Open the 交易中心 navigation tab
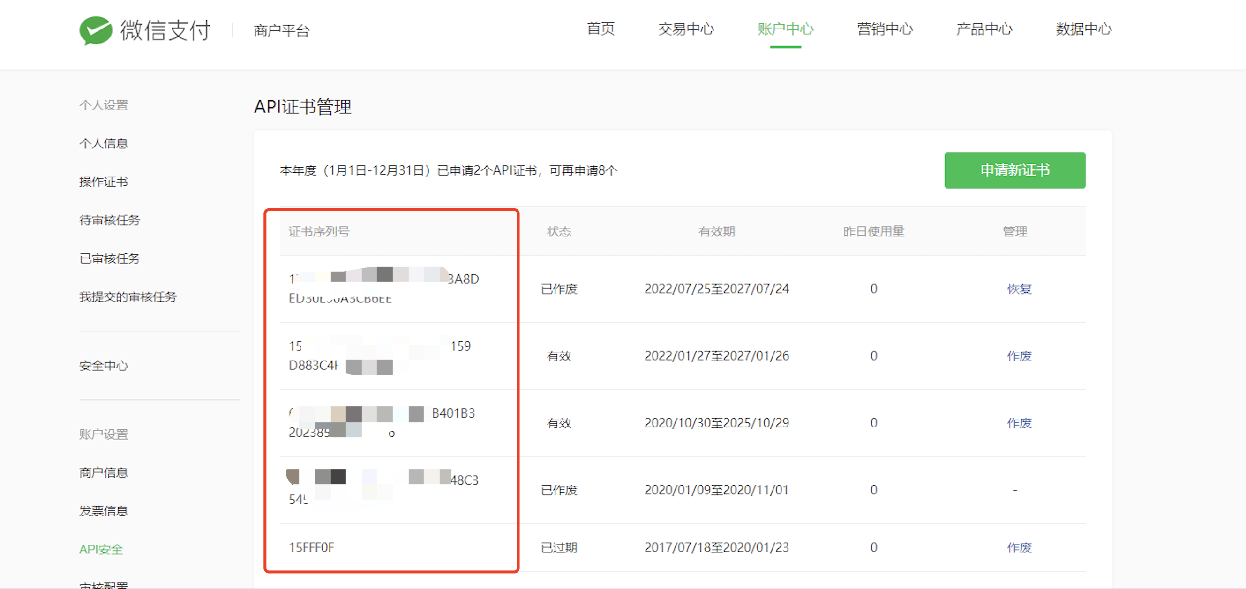1246x589 pixels. pos(685,29)
